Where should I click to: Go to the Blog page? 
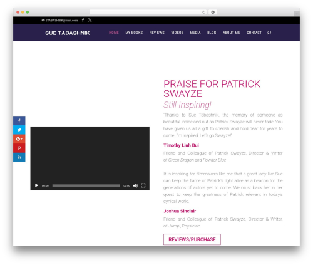tap(212, 33)
